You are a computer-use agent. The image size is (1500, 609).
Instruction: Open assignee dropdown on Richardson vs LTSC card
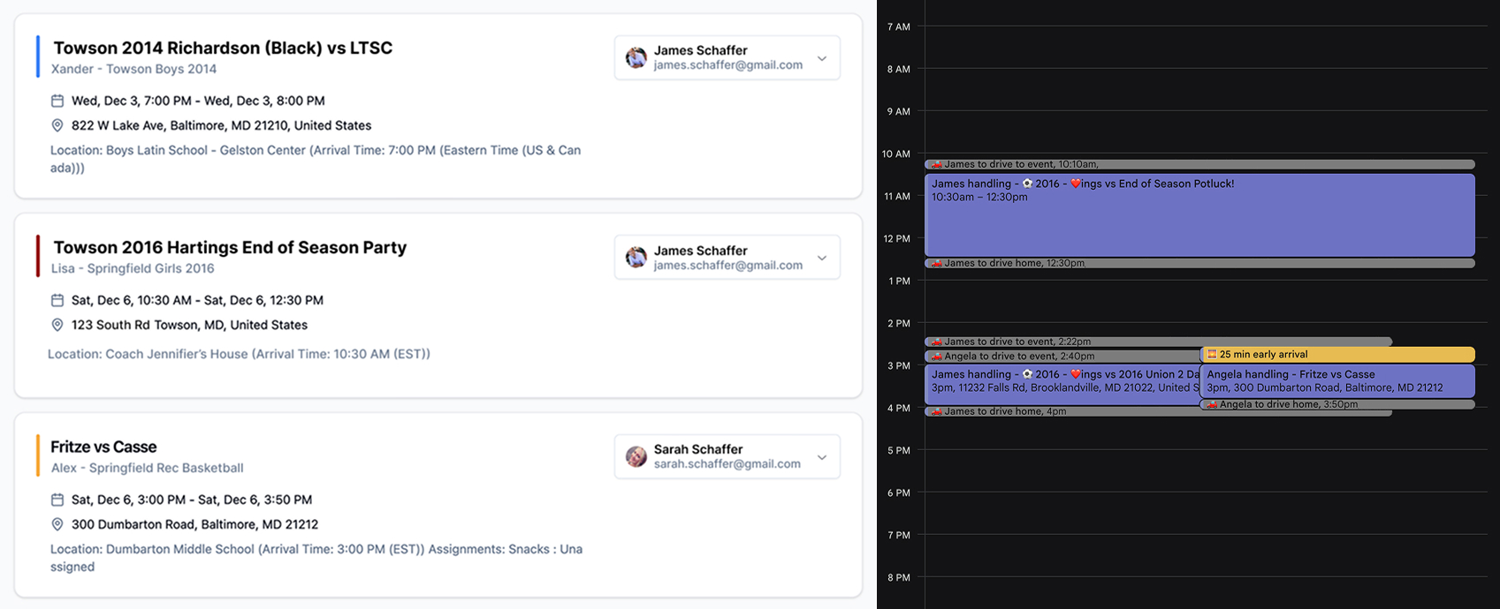pos(727,57)
